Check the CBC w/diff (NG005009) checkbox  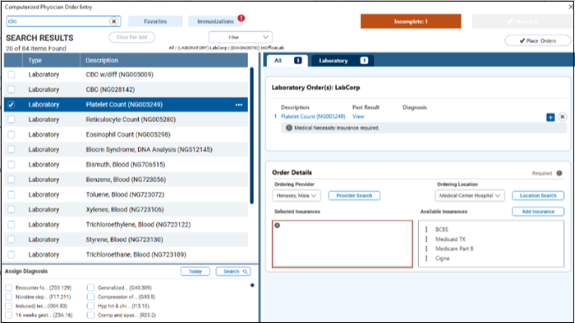click(x=11, y=75)
